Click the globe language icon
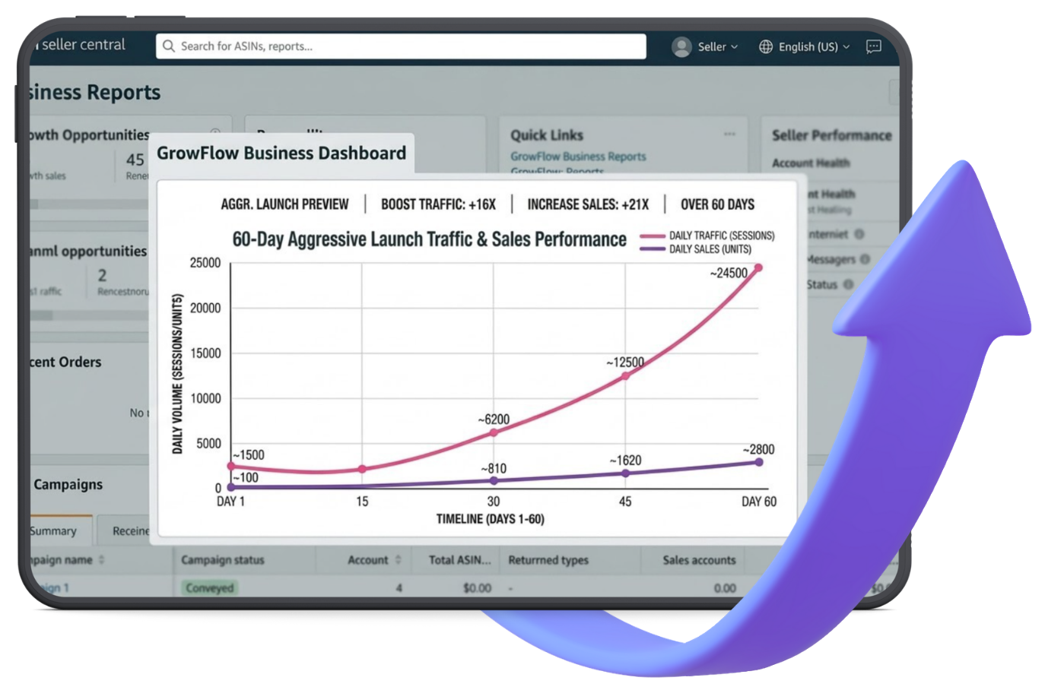The image size is (1045, 690). tap(766, 46)
